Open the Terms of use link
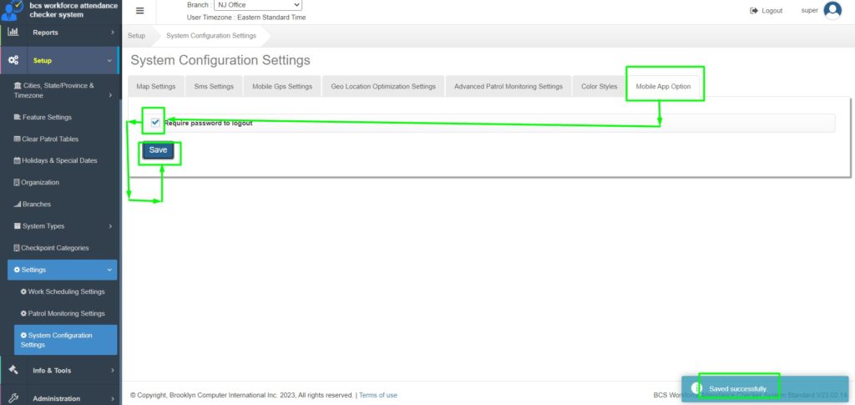This screenshot has height=405, width=855. (377, 395)
